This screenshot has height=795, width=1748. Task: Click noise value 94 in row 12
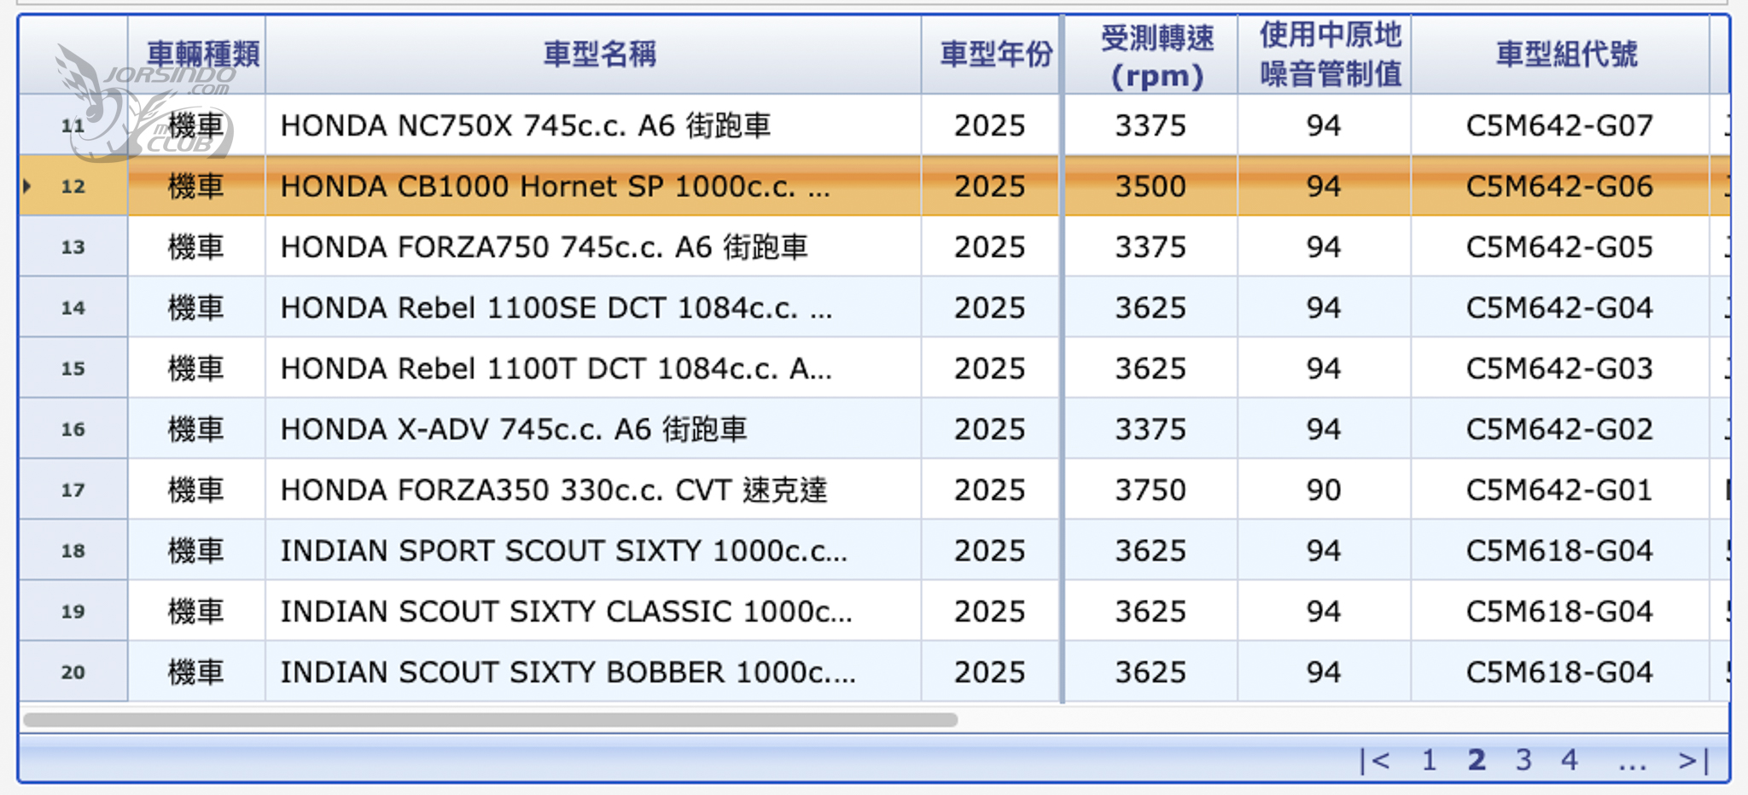(x=1324, y=186)
